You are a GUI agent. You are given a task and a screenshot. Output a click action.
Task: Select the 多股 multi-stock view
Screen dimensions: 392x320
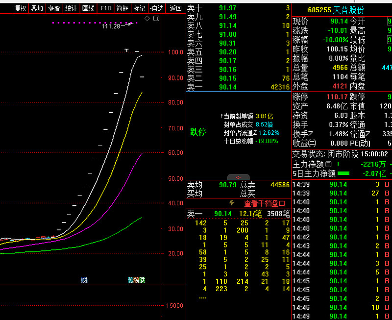pyautogui.click(x=54, y=8)
